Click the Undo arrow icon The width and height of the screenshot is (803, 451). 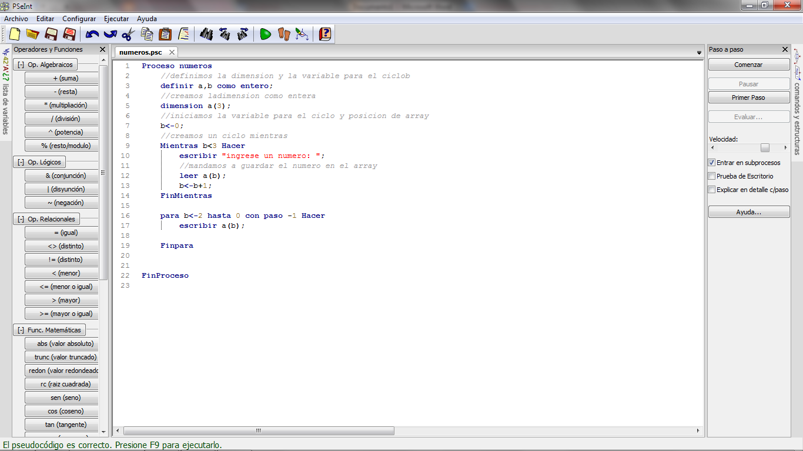(93, 34)
